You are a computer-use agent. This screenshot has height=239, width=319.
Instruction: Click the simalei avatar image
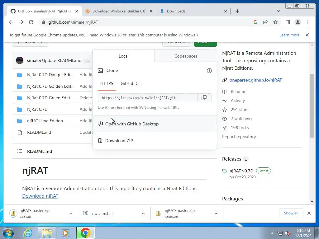pos(20,60)
